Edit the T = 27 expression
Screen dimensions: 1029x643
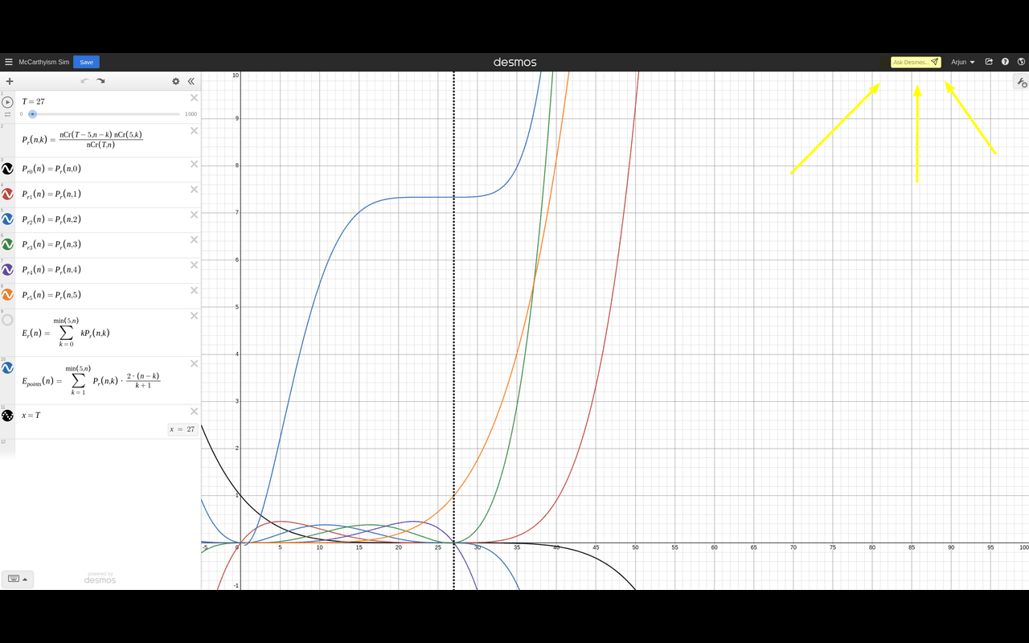click(33, 102)
